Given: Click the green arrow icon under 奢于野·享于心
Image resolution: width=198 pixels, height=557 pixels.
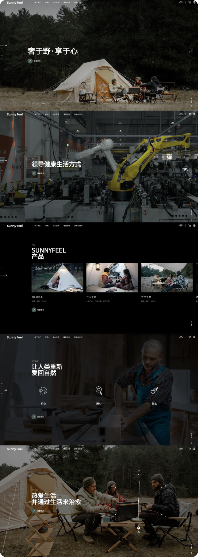Looking at the screenshot, I should coord(30,61).
